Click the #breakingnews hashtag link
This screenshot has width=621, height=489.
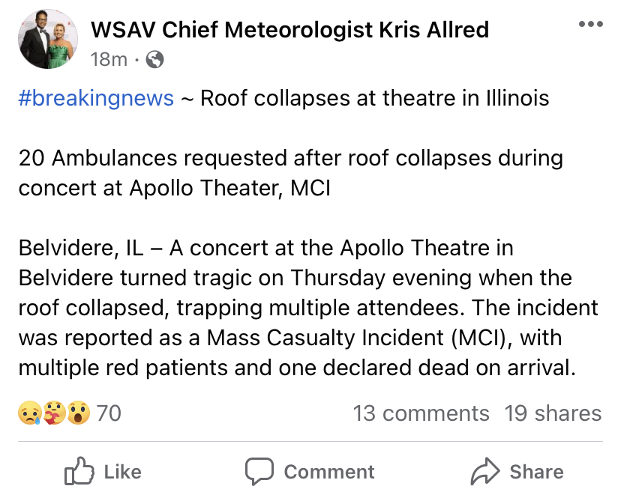[96, 98]
